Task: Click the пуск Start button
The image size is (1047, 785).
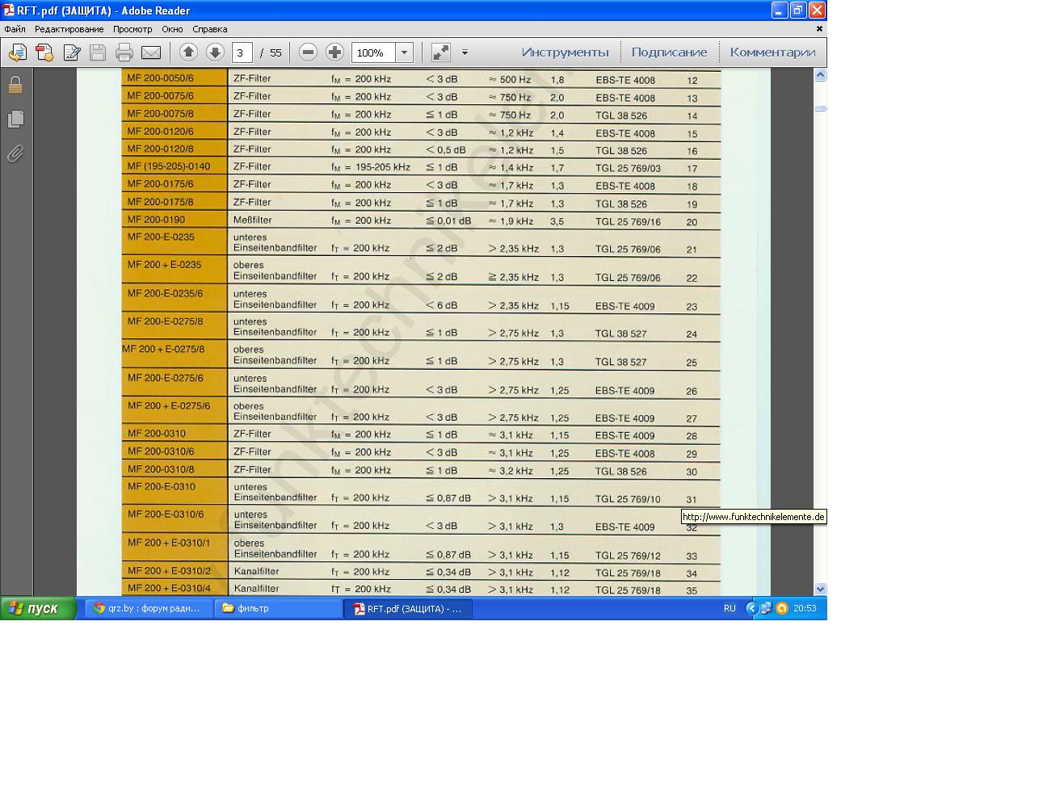Action: pyautogui.click(x=36, y=608)
